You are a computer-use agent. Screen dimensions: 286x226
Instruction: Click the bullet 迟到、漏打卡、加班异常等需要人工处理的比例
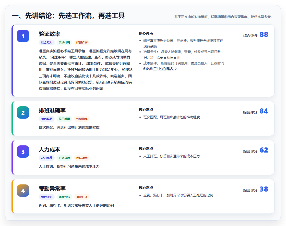coord(178,195)
